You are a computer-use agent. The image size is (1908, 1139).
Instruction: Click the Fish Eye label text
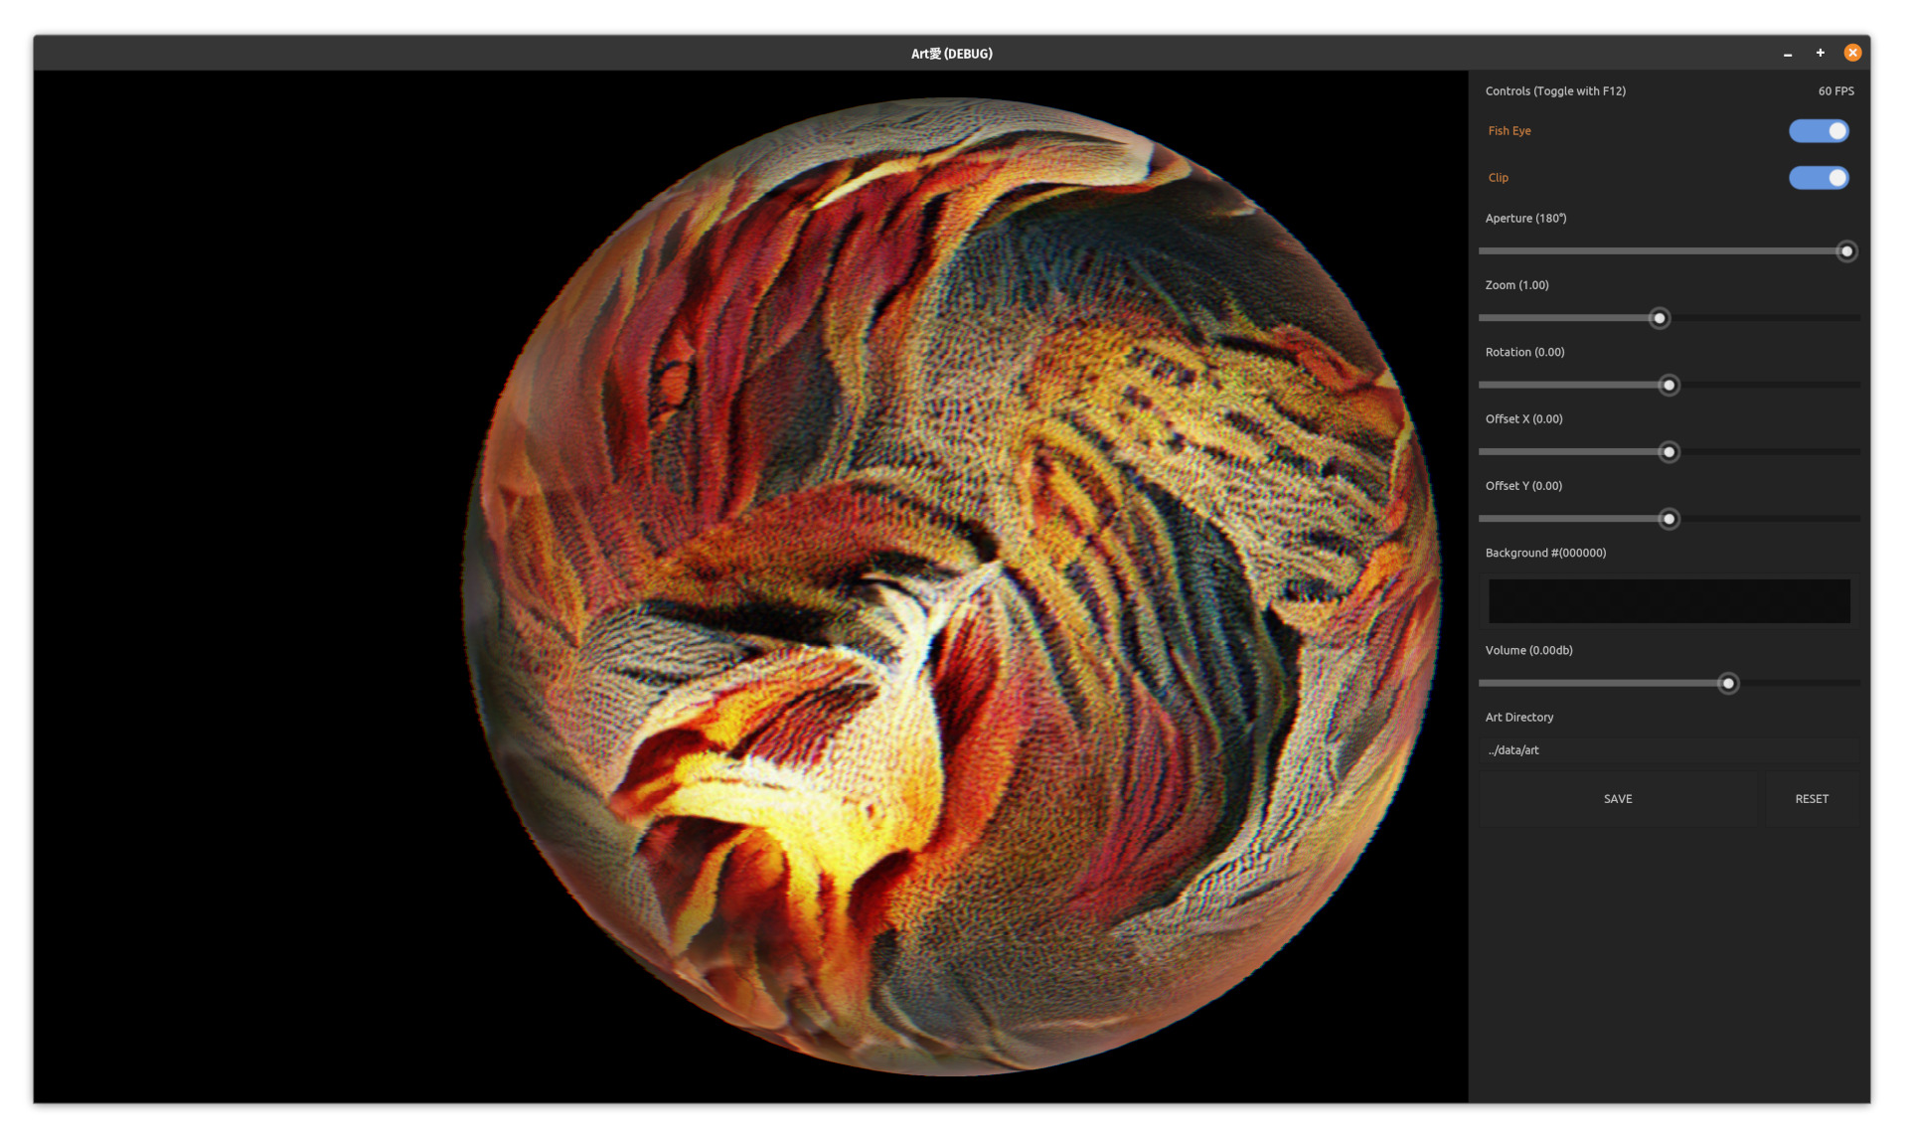pos(1509,131)
